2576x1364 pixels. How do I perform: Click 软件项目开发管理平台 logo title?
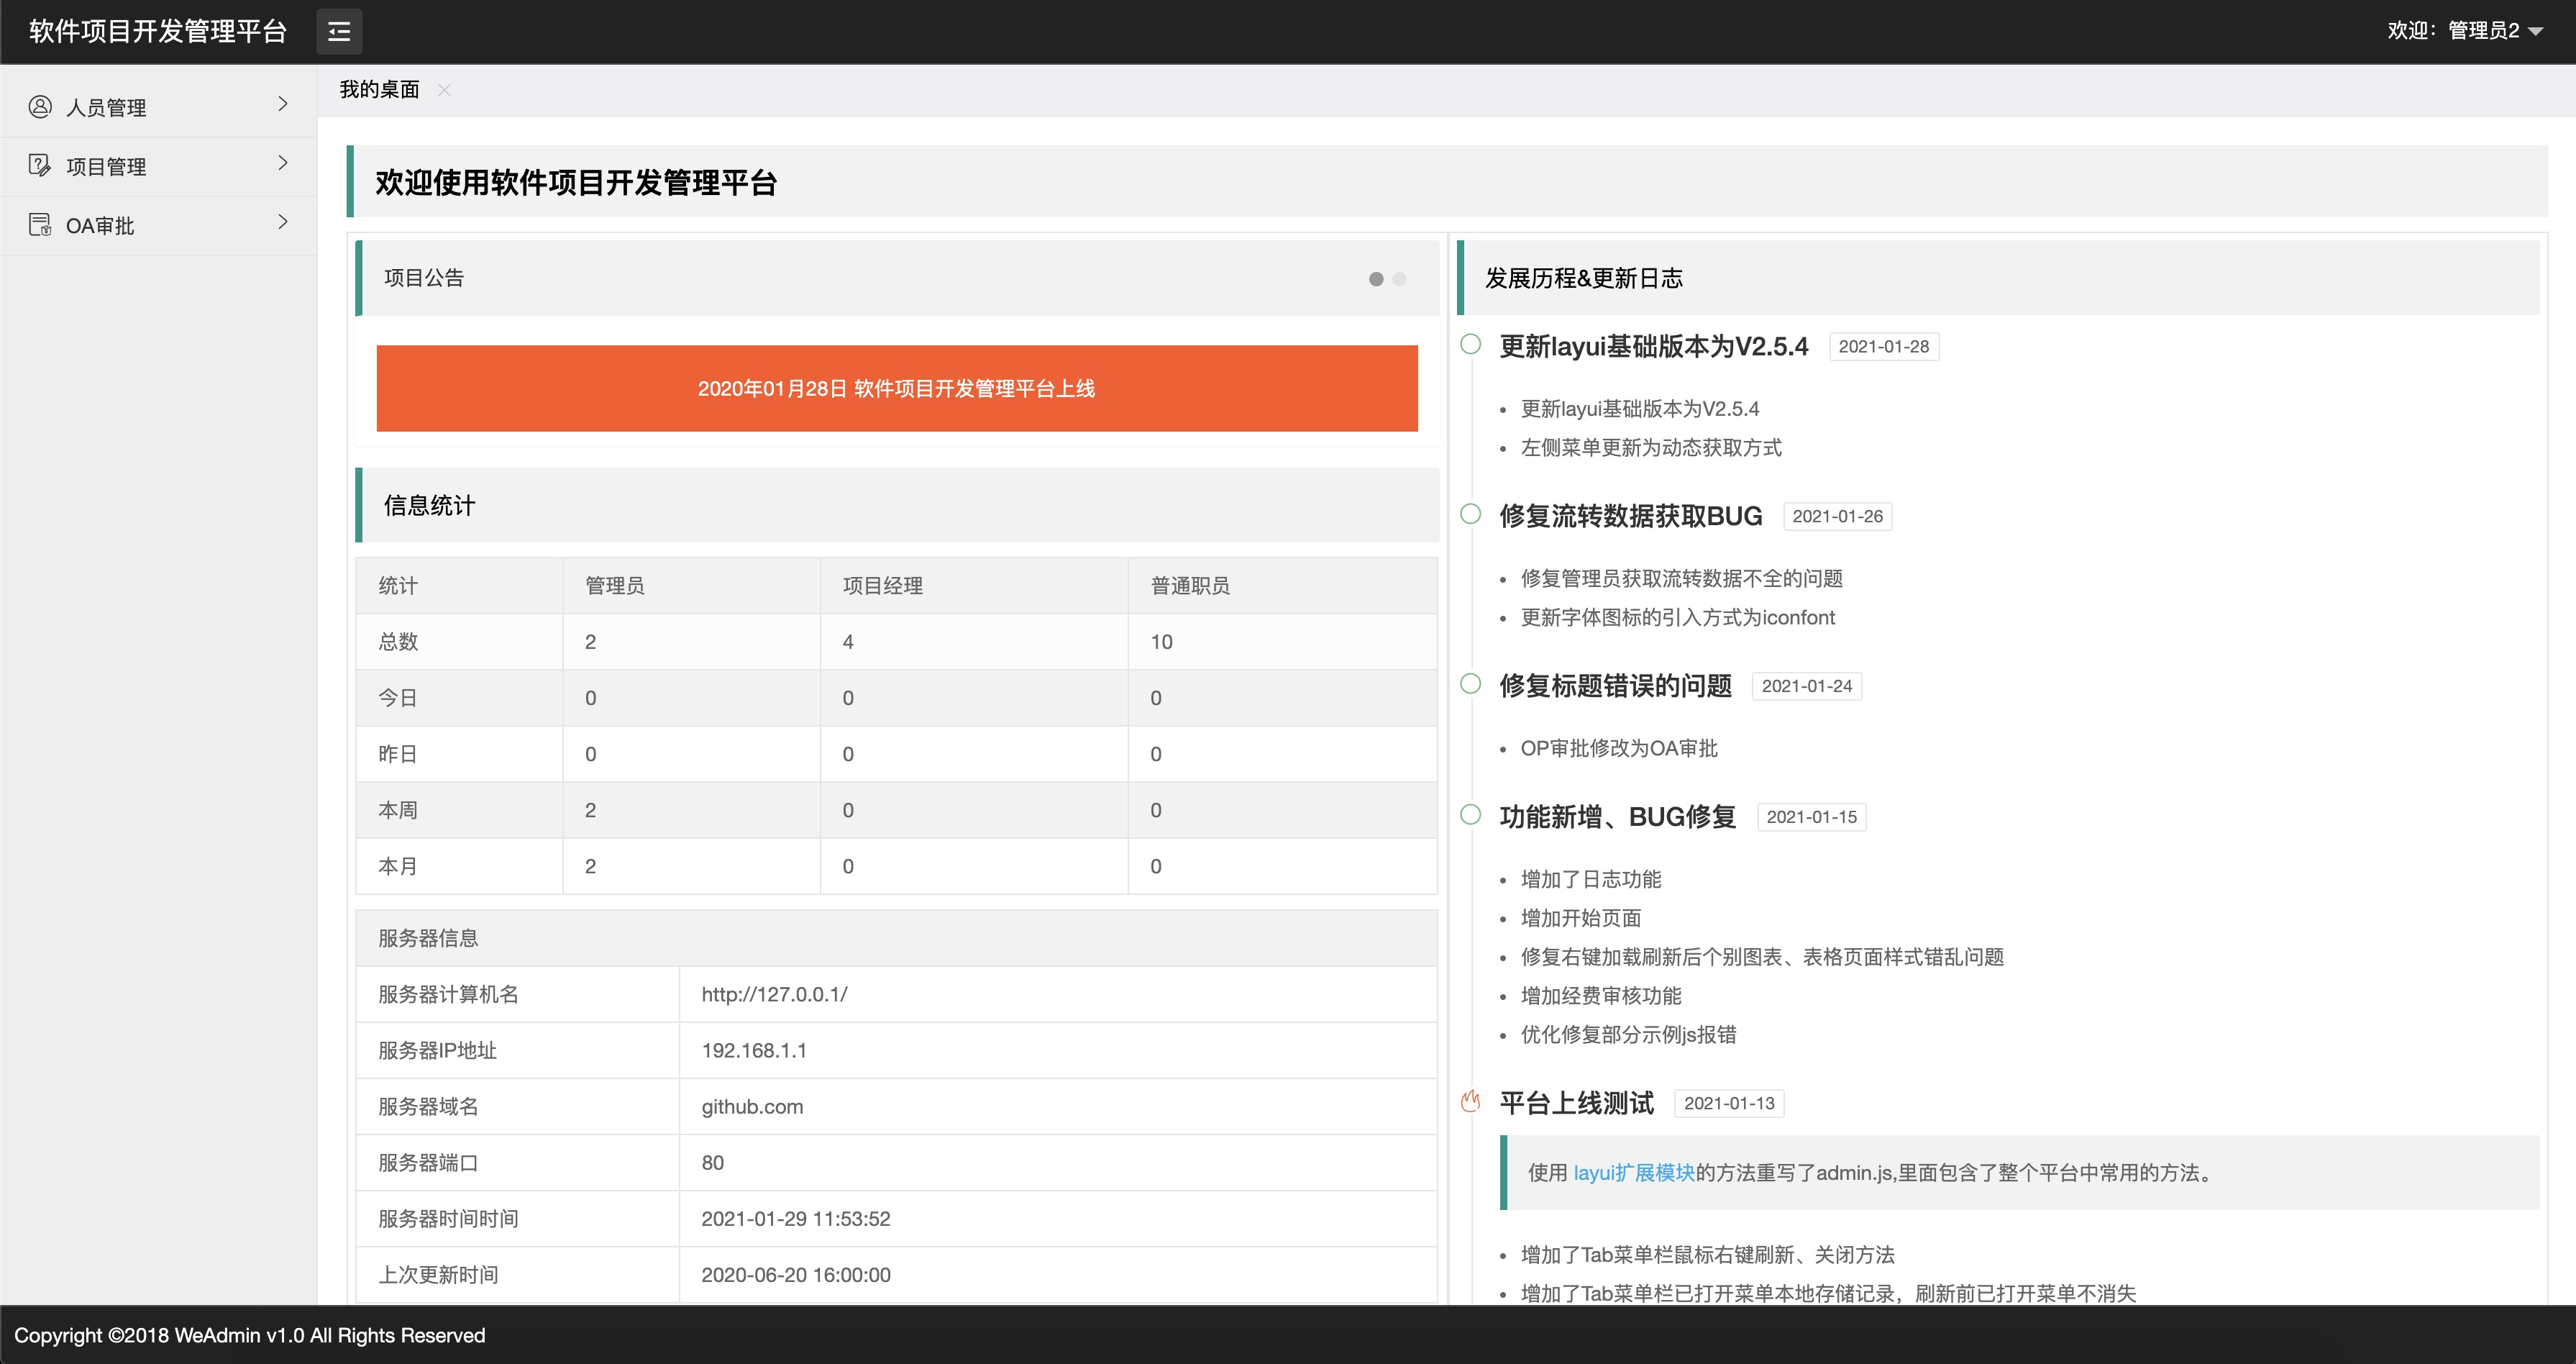pyautogui.click(x=158, y=31)
